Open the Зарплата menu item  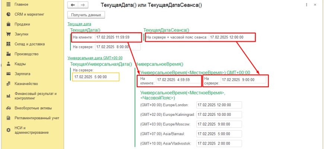pos(22,74)
